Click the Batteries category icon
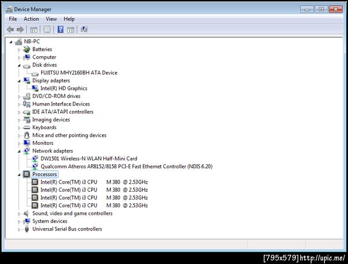 point(27,49)
